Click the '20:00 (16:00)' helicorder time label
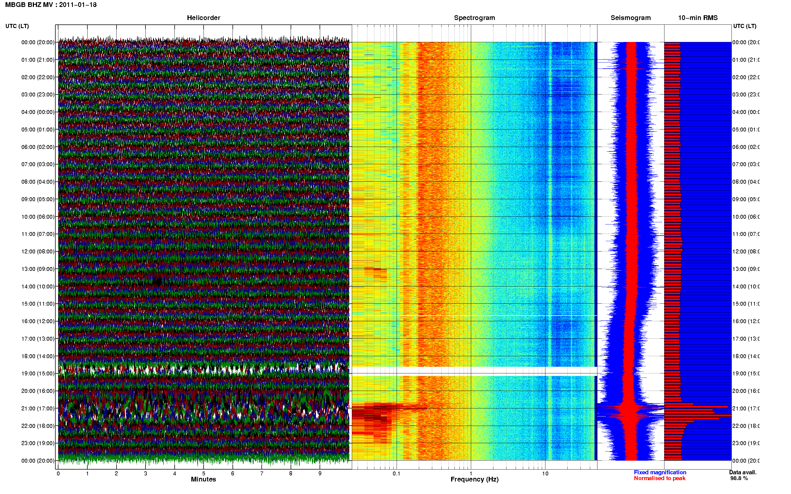 (x=38, y=391)
